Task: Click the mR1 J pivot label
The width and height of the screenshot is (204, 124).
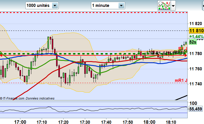Action: (x=181, y=80)
